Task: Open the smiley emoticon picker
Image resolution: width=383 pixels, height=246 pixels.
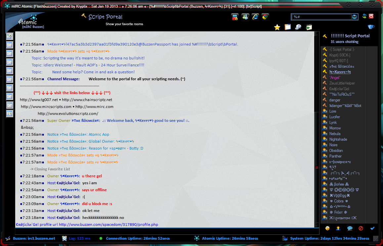Action: 327,228
